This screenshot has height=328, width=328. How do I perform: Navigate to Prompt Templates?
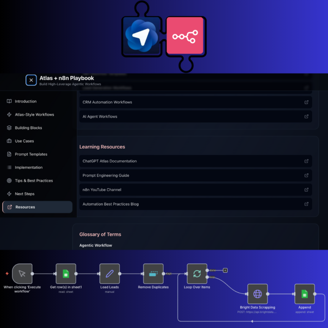[x=31, y=154]
